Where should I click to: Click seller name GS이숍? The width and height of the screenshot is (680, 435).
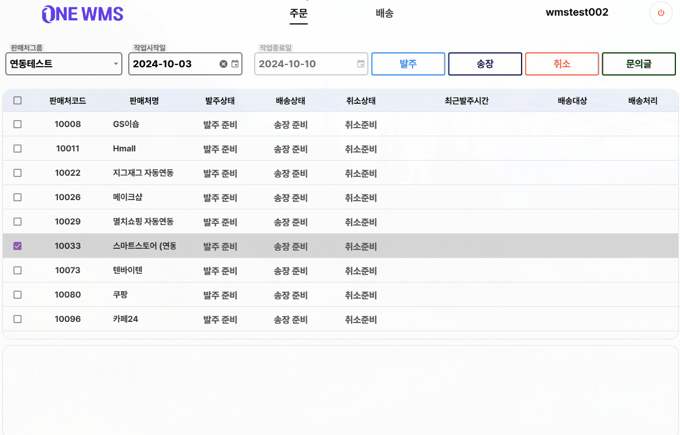pos(126,124)
